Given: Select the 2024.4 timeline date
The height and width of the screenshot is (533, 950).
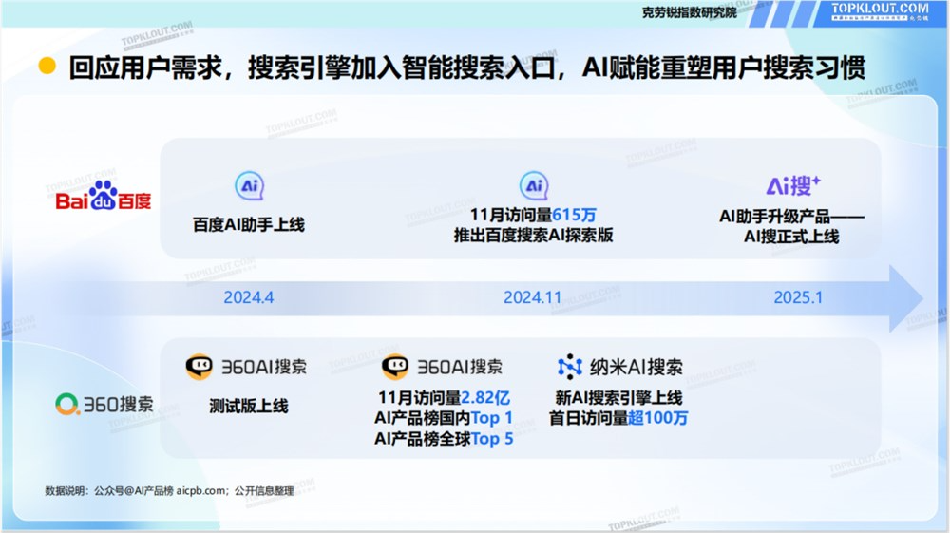Looking at the screenshot, I should (248, 297).
